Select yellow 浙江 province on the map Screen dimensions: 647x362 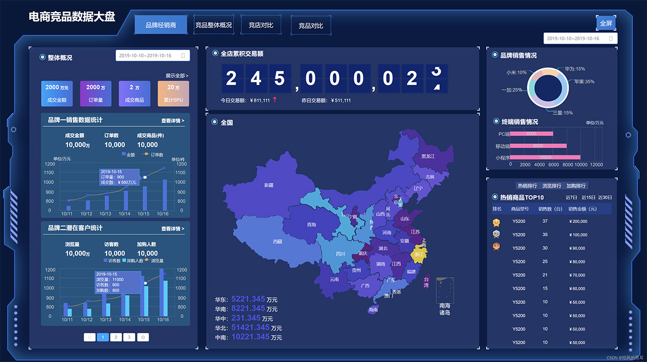[419, 254]
